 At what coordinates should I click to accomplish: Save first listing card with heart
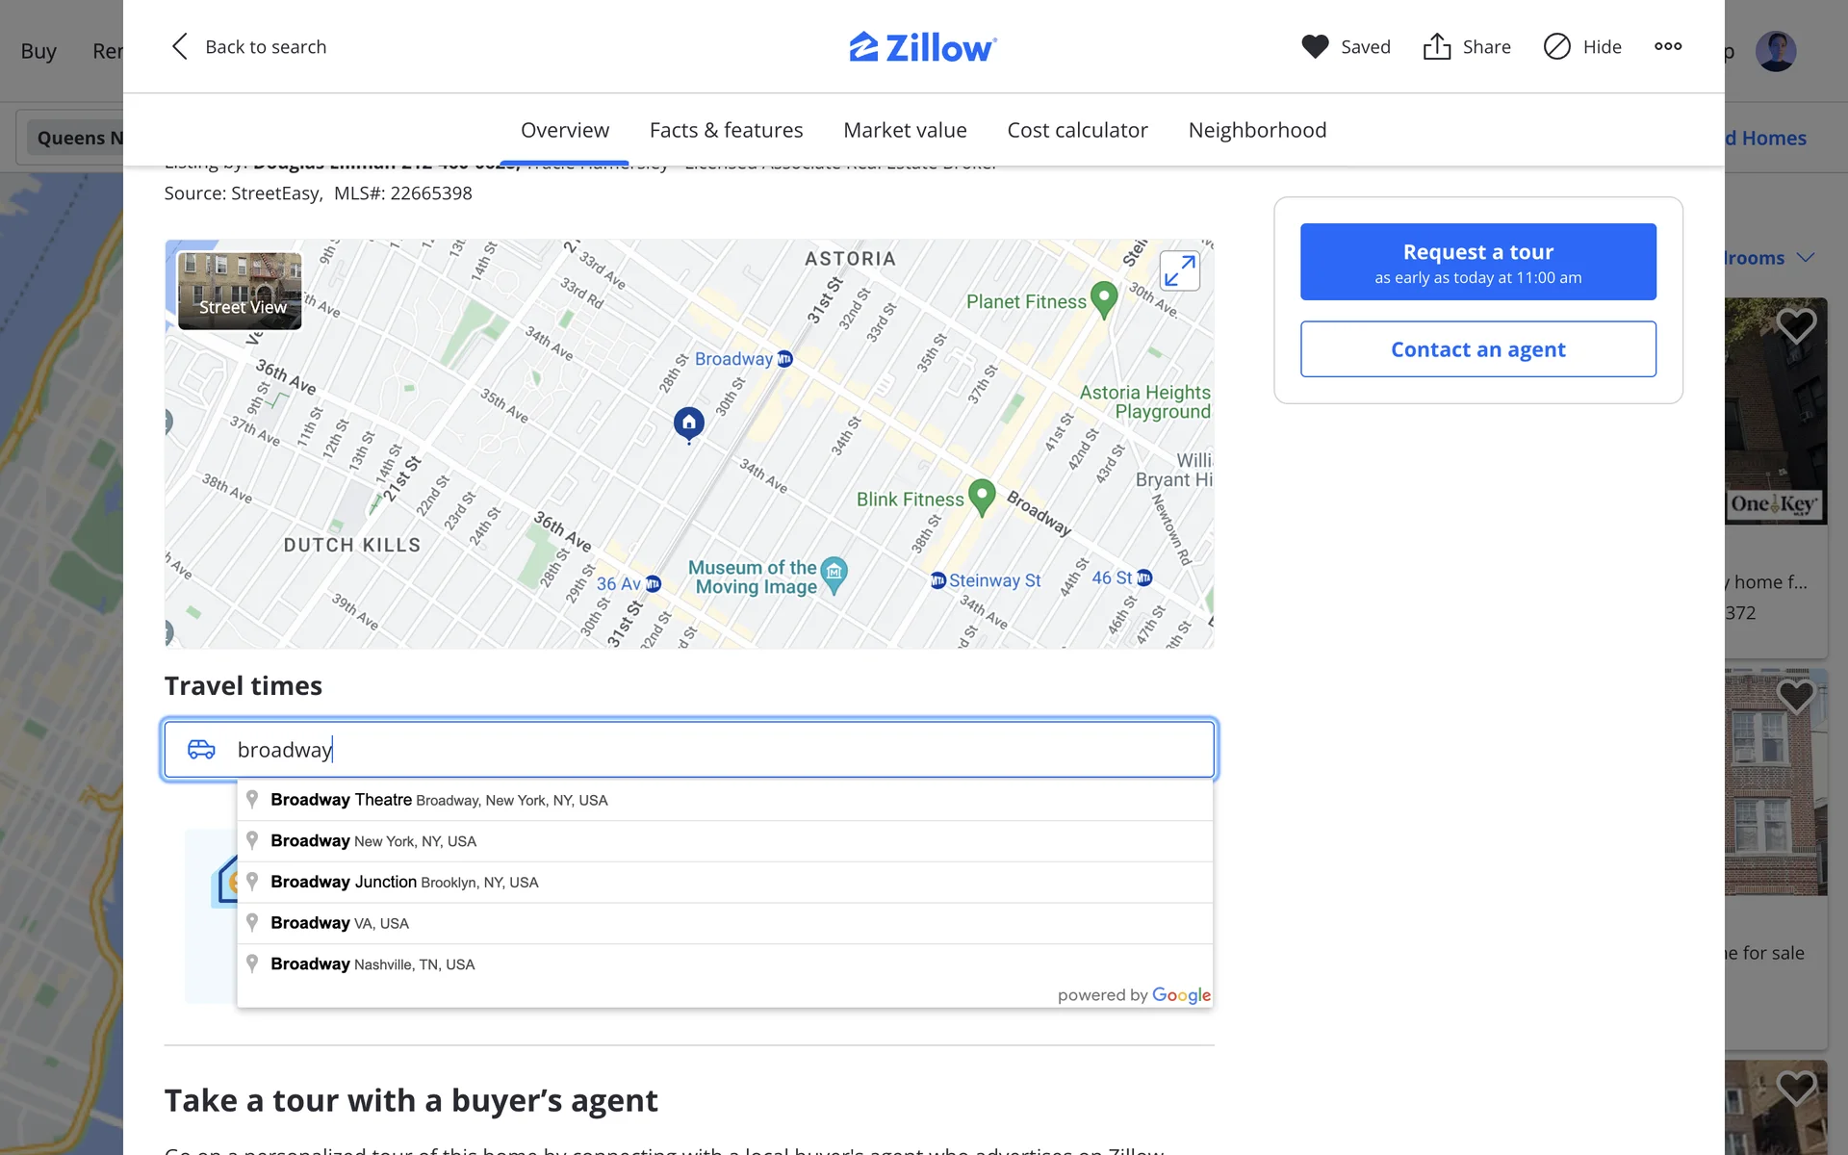pos(1795,326)
